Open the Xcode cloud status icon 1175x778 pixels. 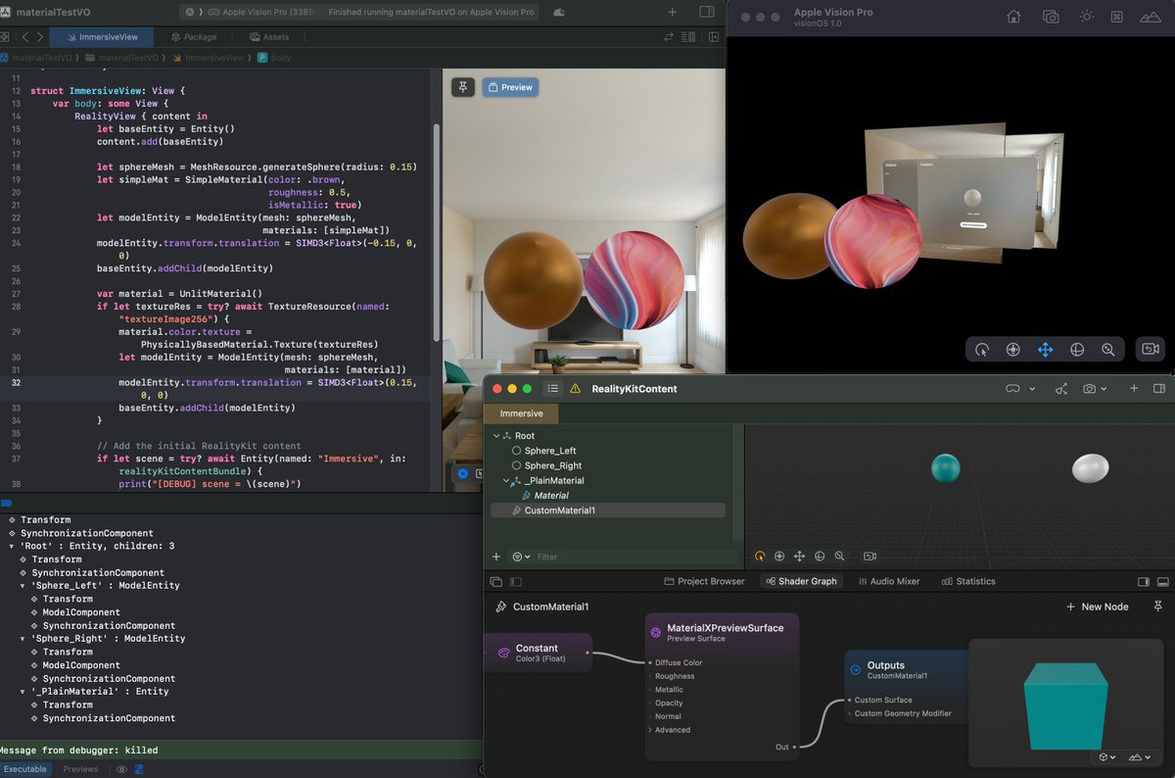coord(558,13)
